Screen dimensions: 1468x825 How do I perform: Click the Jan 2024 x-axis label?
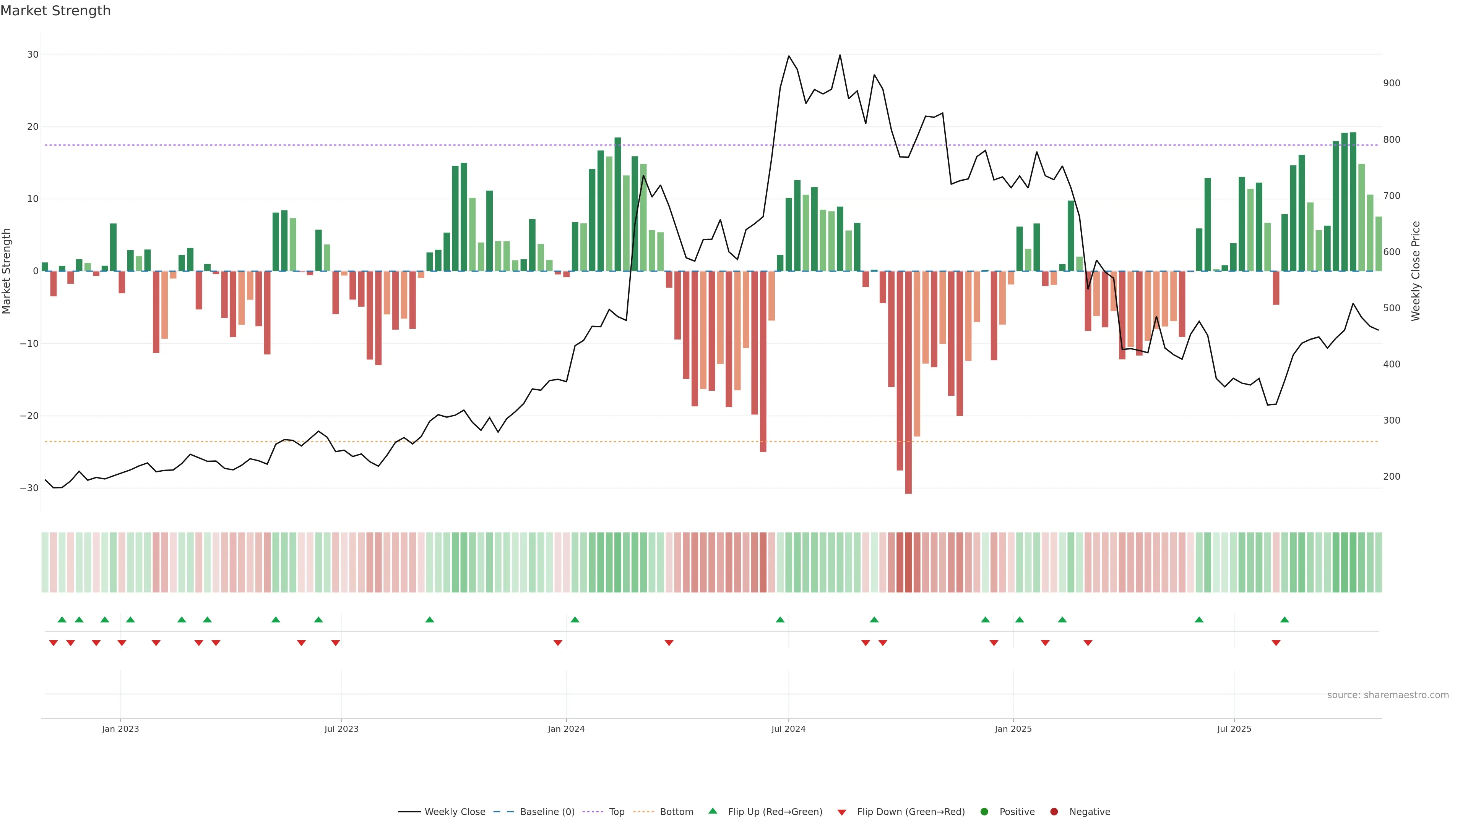566,729
